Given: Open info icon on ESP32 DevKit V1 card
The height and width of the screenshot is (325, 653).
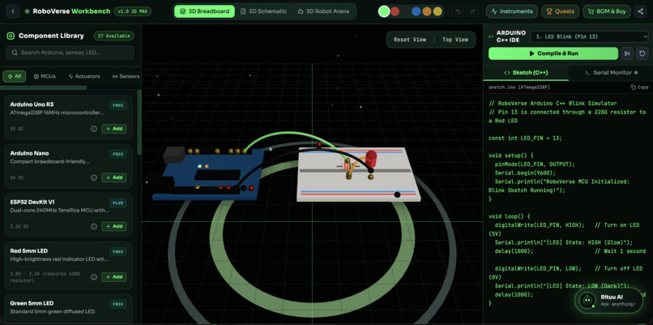Looking at the screenshot, I should pos(94,226).
